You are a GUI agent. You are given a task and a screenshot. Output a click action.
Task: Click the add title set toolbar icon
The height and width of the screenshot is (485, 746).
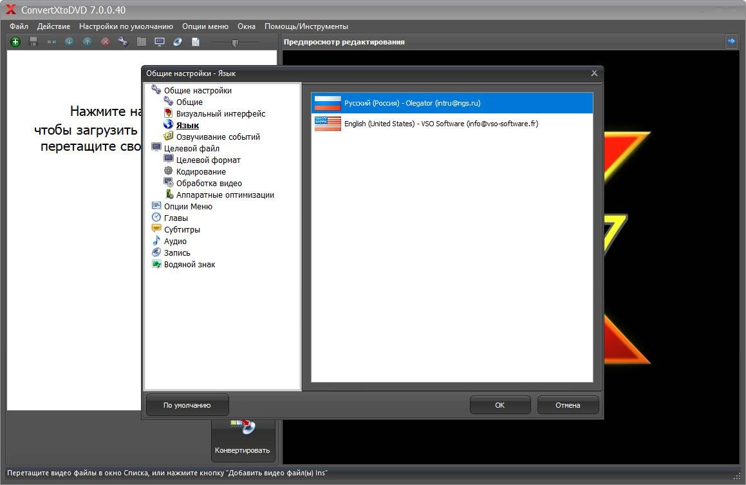click(33, 42)
